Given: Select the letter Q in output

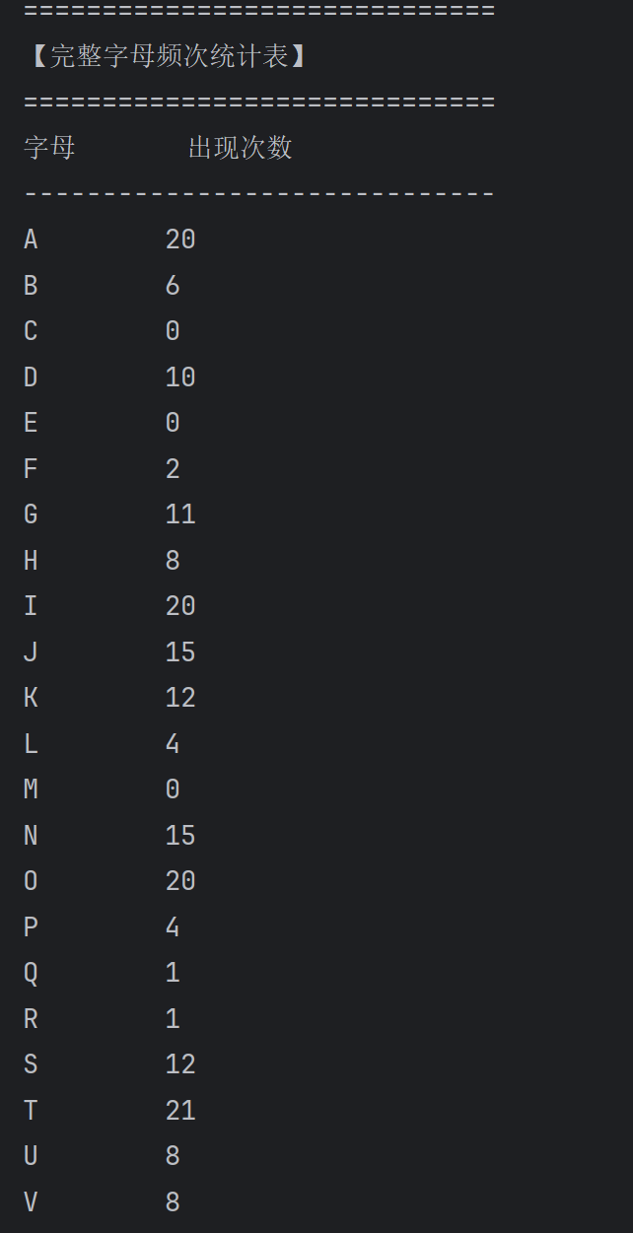Looking at the screenshot, I should coord(31,974).
